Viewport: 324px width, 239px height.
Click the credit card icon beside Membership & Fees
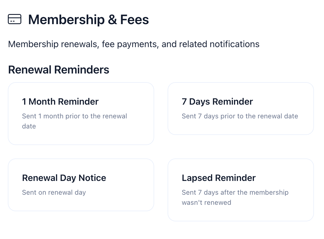pos(15,19)
